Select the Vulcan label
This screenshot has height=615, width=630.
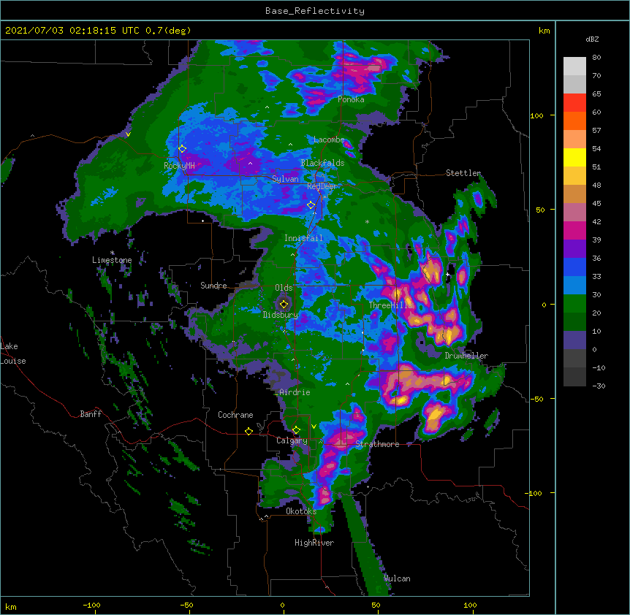(397, 578)
